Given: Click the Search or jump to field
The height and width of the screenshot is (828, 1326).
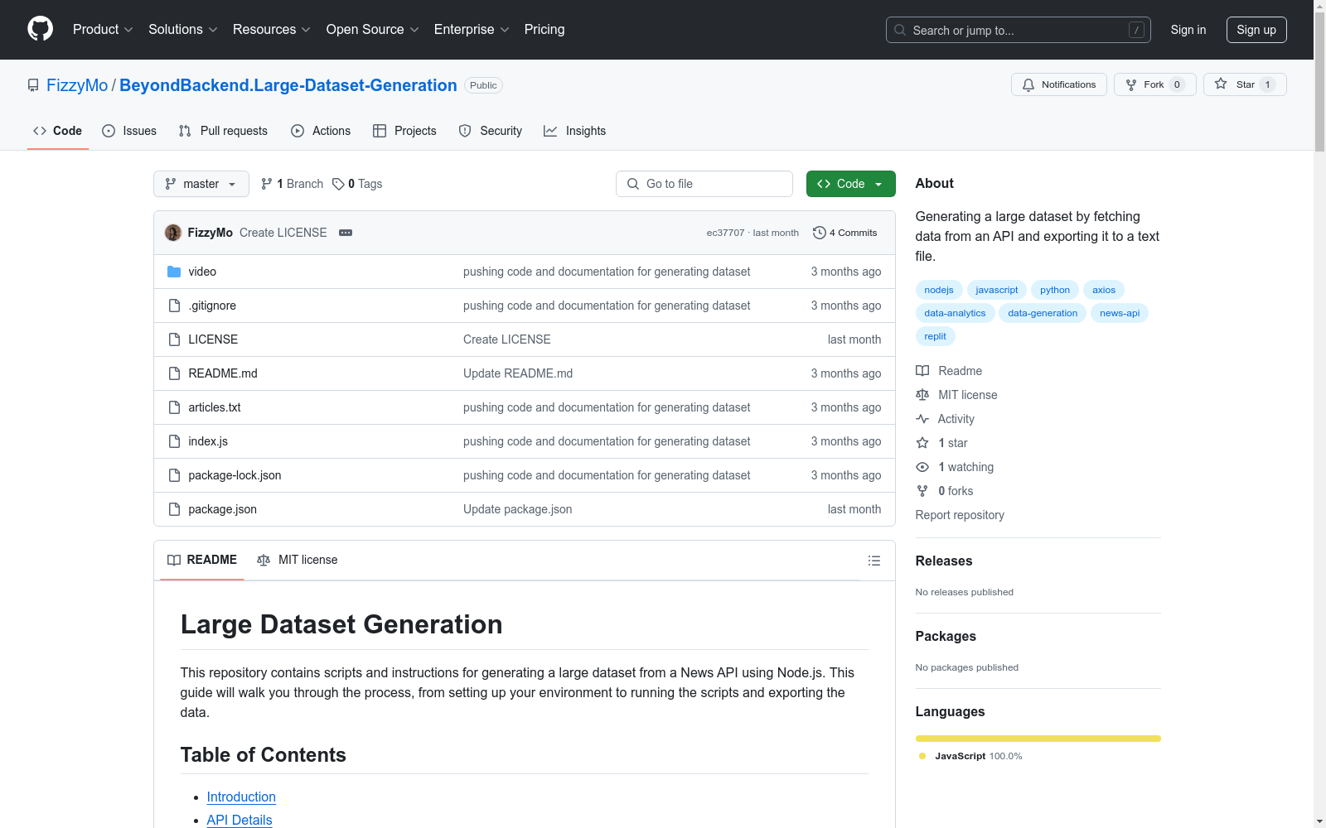Looking at the screenshot, I should [1019, 30].
